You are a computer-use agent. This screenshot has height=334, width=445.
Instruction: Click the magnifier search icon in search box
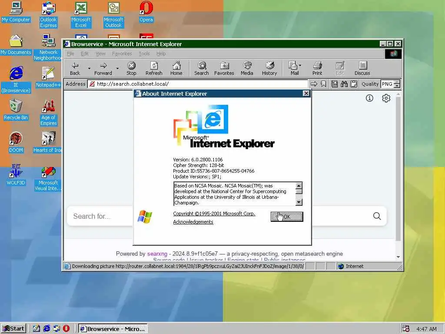click(x=377, y=216)
